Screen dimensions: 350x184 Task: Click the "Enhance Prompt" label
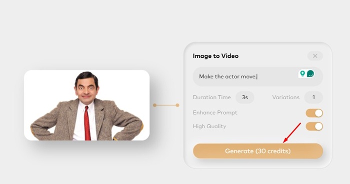click(215, 113)
